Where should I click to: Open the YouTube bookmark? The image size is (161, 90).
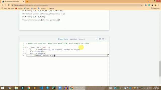[19, 8]
